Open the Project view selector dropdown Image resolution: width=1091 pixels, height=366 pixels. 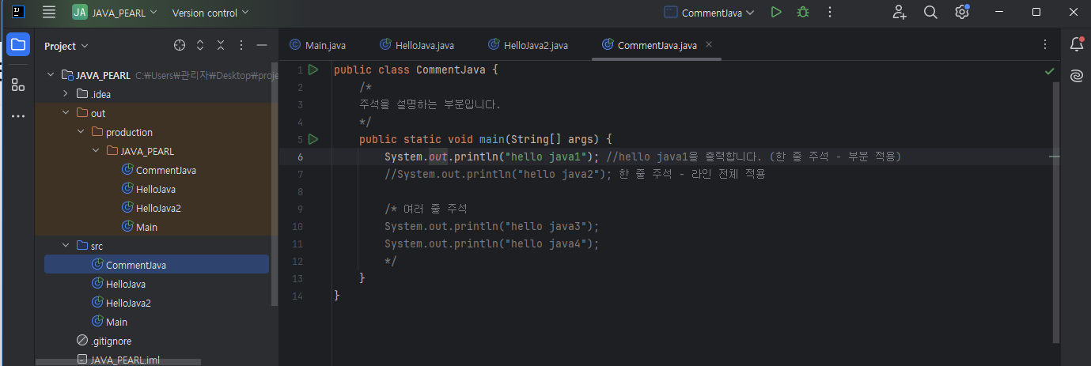pos(66,46)
